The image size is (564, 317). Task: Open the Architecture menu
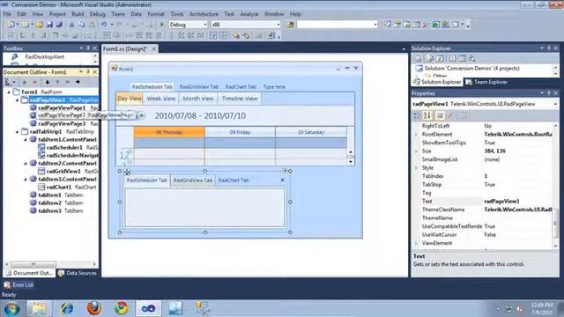coord(204,14)
